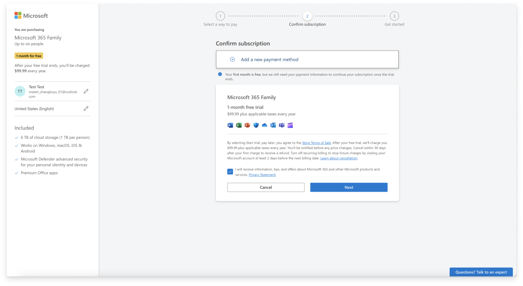Click the plus icon for new payment method
This screenshot has height=286, width=523.
pos(232,59)
